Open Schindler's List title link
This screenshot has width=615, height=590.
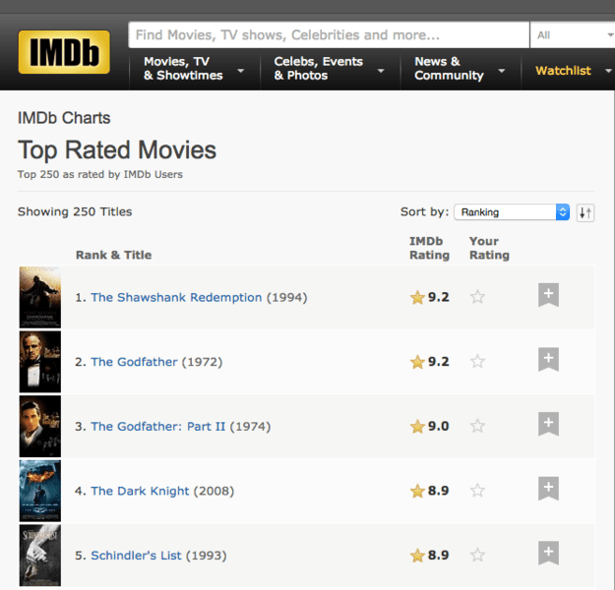[136, 556]
